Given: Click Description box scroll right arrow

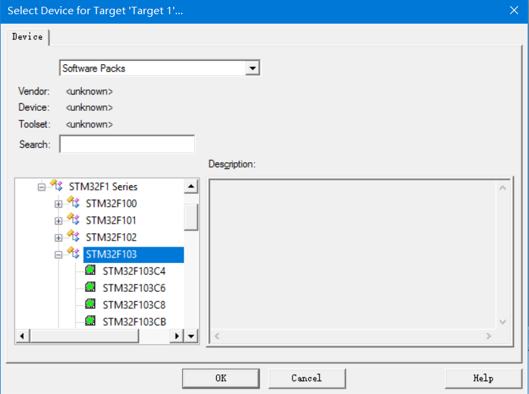Looking at the screenshot, I should click(488, 336).
